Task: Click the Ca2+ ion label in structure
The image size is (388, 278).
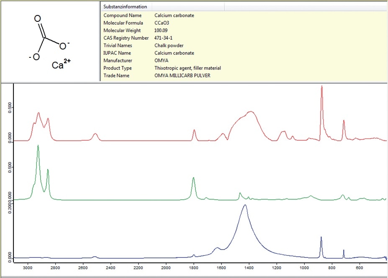Action: tap(61, 64)
